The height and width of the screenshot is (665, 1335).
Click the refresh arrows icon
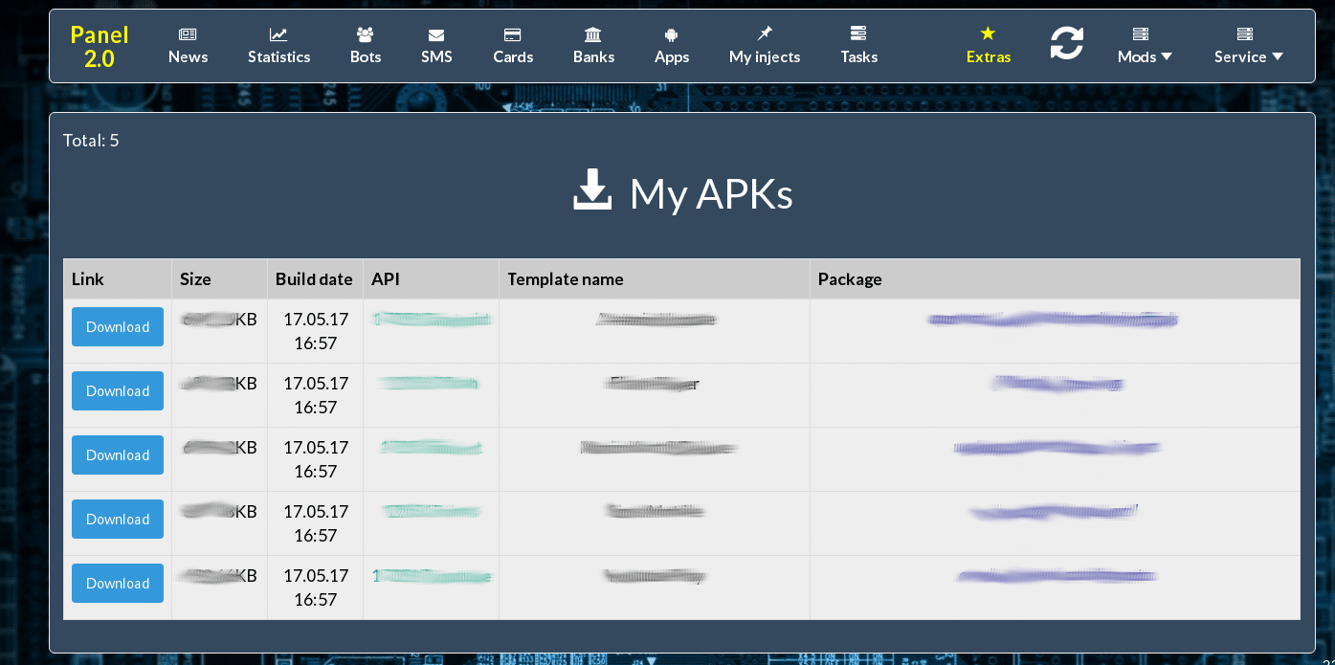(x=1067, y=43)
